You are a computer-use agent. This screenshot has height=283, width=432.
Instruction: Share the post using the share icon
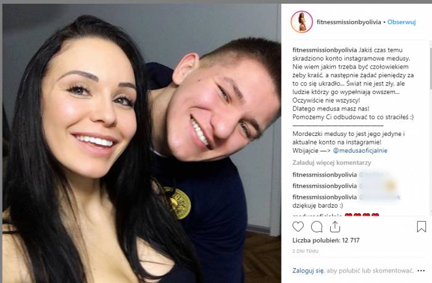334,227
